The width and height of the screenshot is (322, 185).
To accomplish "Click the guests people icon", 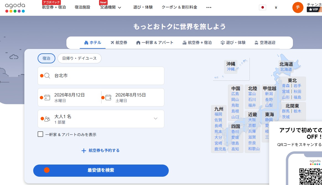I will tap(47, 119).
